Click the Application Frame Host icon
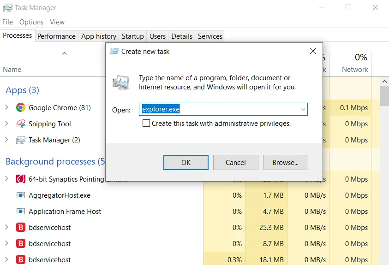Viewport: 389px width, 265px height. pyautogui.click(x=21, y=211)
